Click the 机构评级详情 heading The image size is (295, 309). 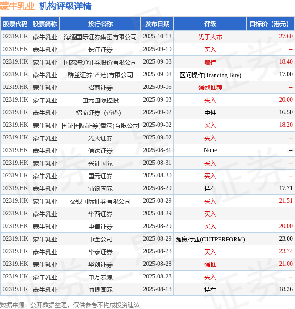[65, 6]
